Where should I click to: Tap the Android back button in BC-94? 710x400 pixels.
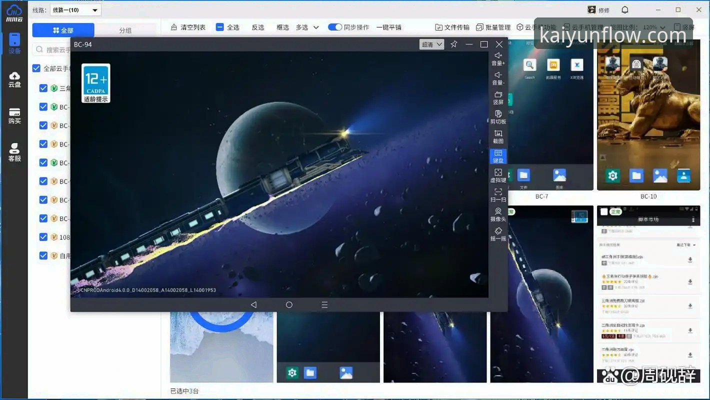pos(253,304)
